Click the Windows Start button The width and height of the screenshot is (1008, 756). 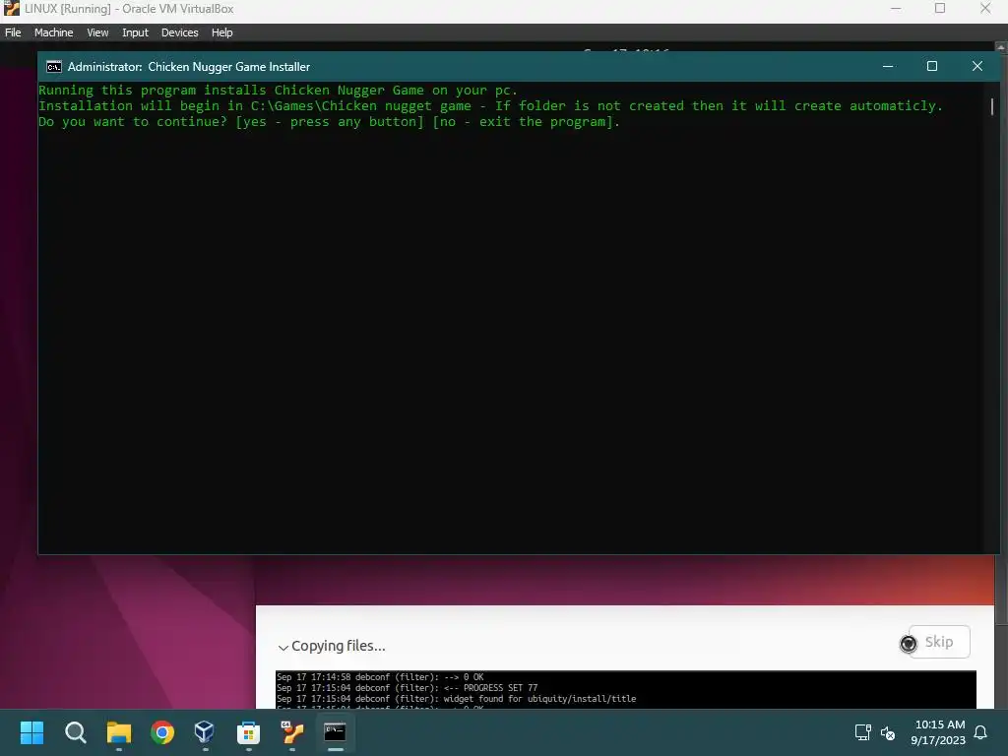31,732
